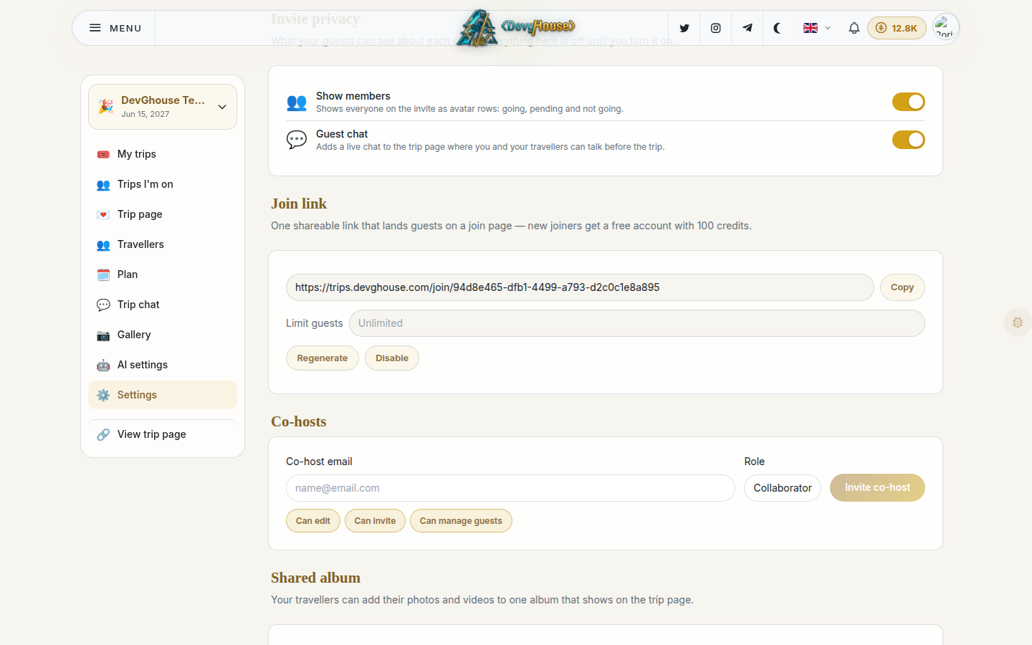This screenshot has width=1032, height=645.
Task: Open the Twitter link icon
Action: [684, 28]
